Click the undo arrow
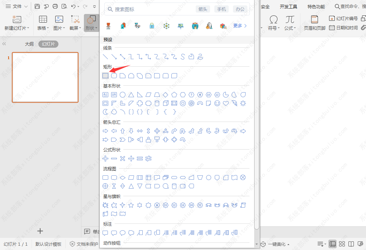 coord(73,6)
